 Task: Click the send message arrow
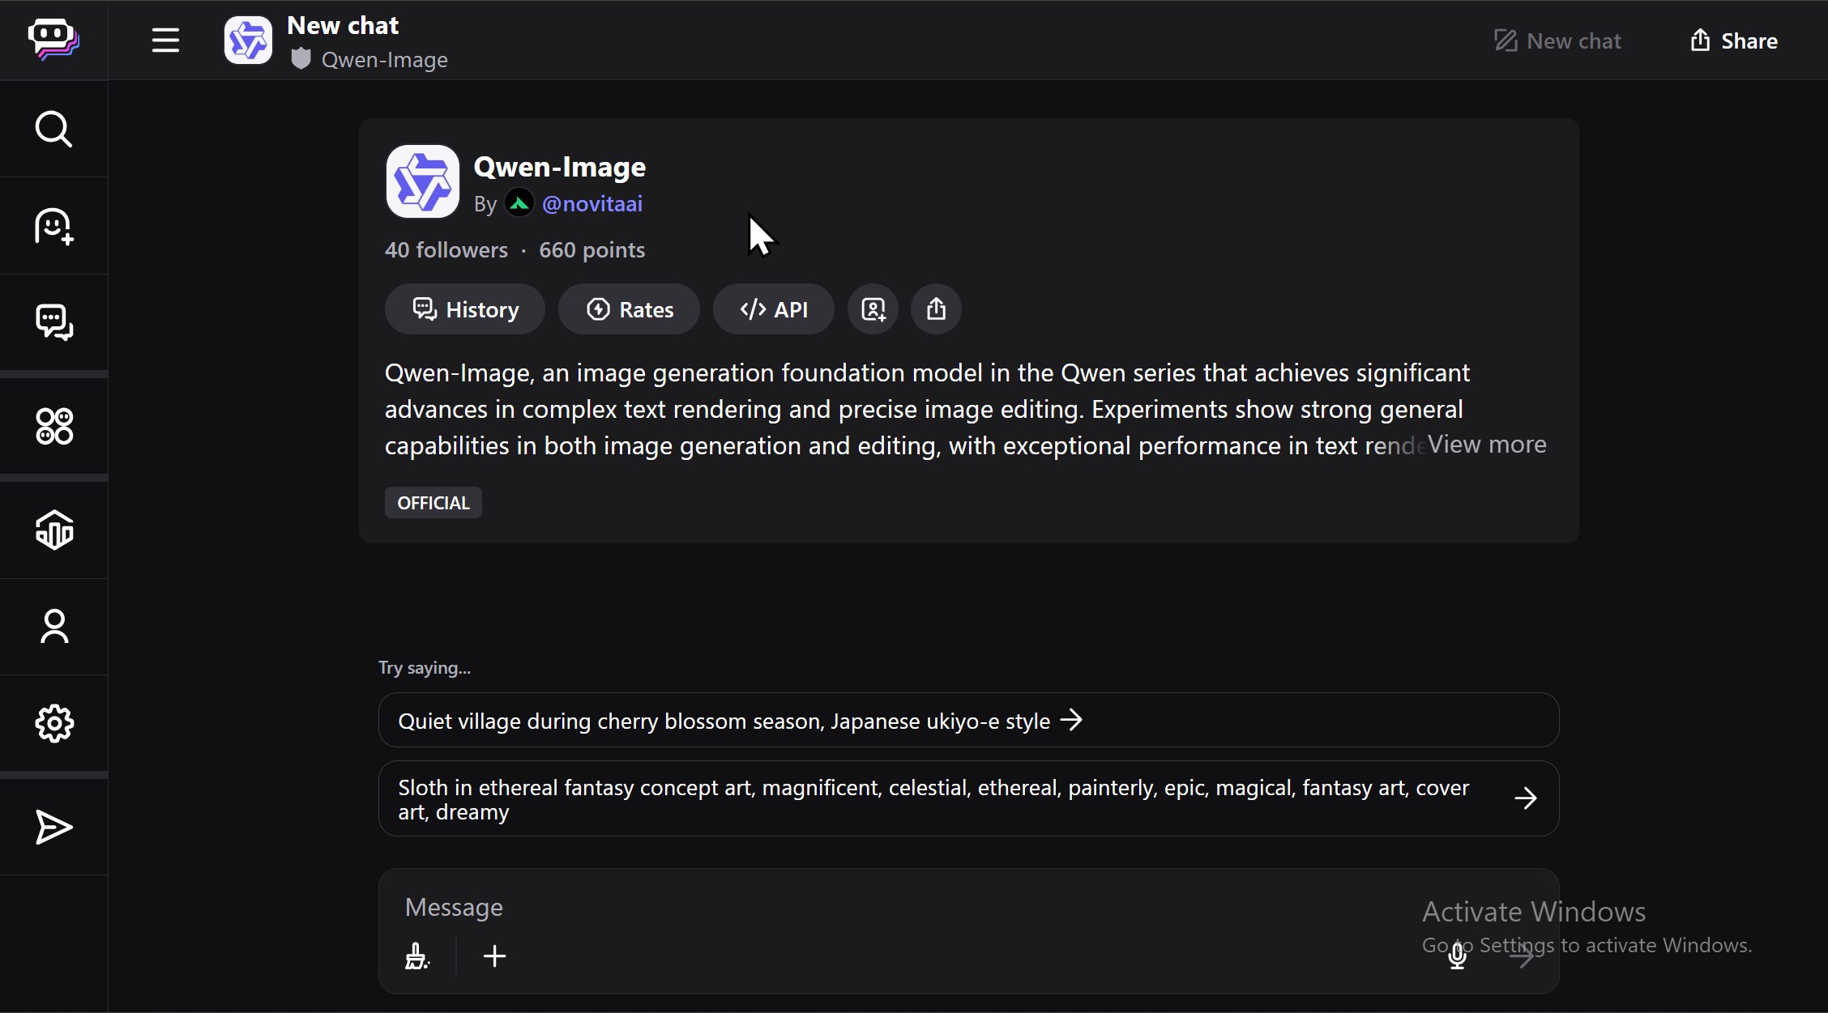(x=1523, y=956)
